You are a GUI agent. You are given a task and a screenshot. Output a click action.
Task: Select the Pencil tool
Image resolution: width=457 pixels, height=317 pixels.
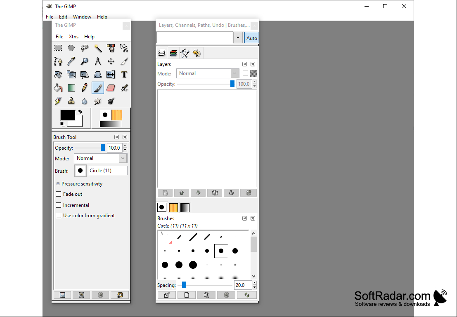coord(85,88)
